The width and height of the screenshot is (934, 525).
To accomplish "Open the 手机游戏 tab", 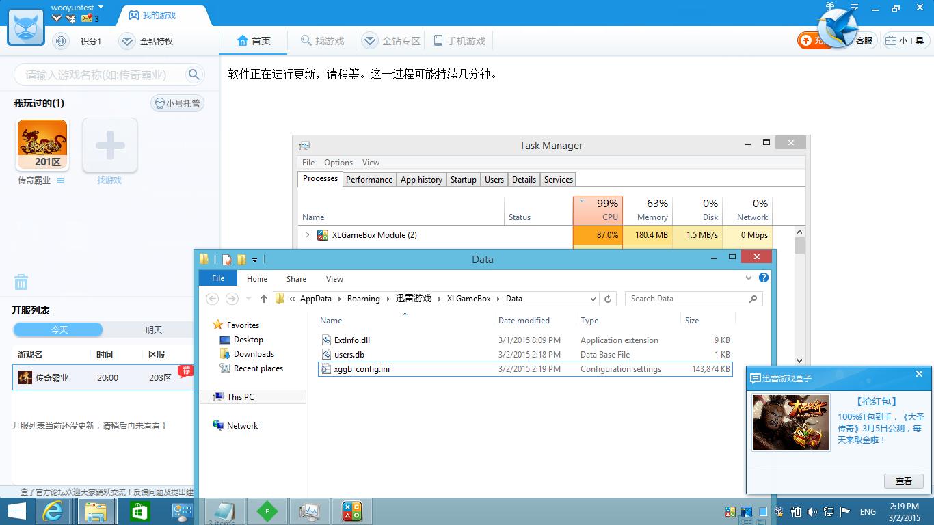I will (459, 41).
